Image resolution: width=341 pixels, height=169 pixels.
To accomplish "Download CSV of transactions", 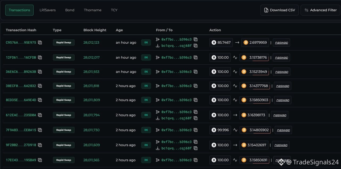I will click(279, 10).
